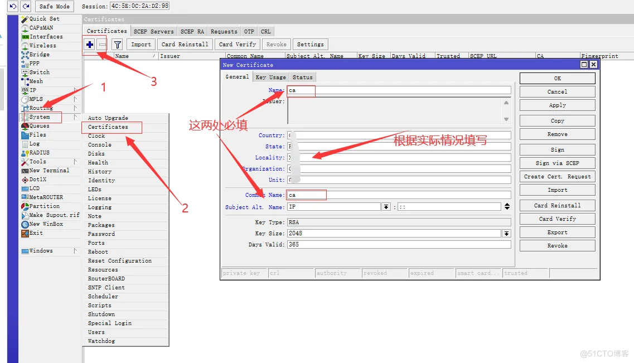Click the Apply button
Screen dimensions: 634x363
[x=557, y=105]
